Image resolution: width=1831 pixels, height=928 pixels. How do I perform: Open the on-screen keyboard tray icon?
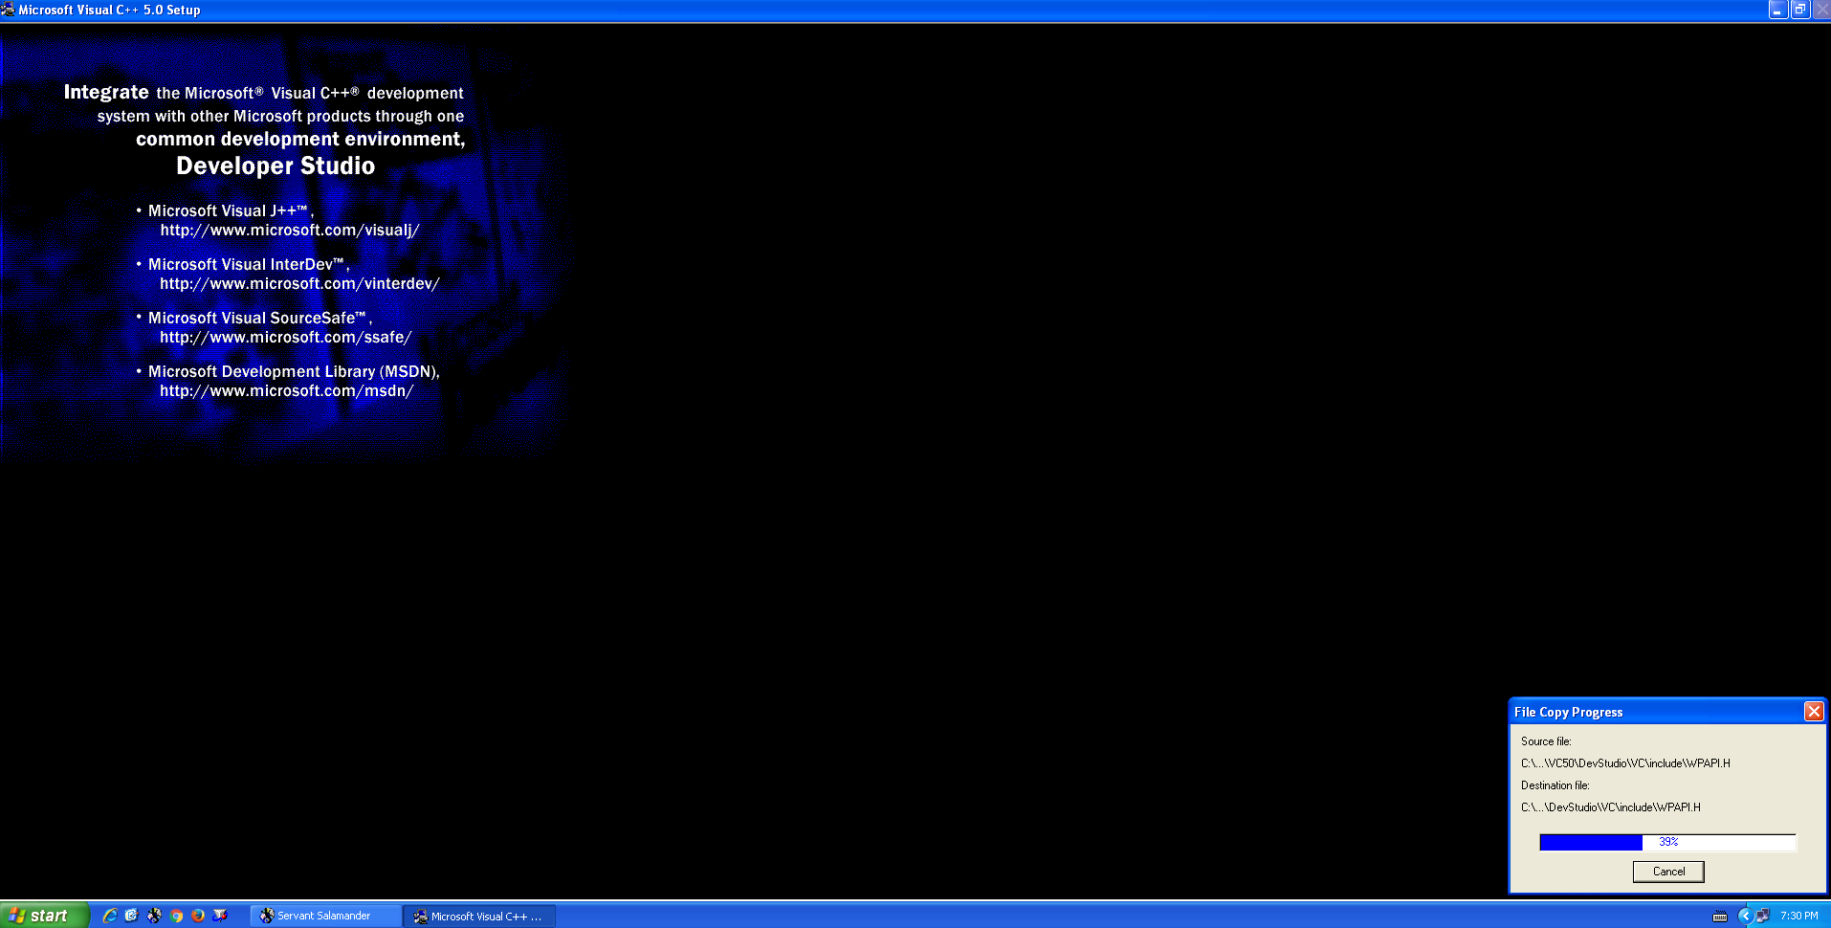tap(1720, 917)
